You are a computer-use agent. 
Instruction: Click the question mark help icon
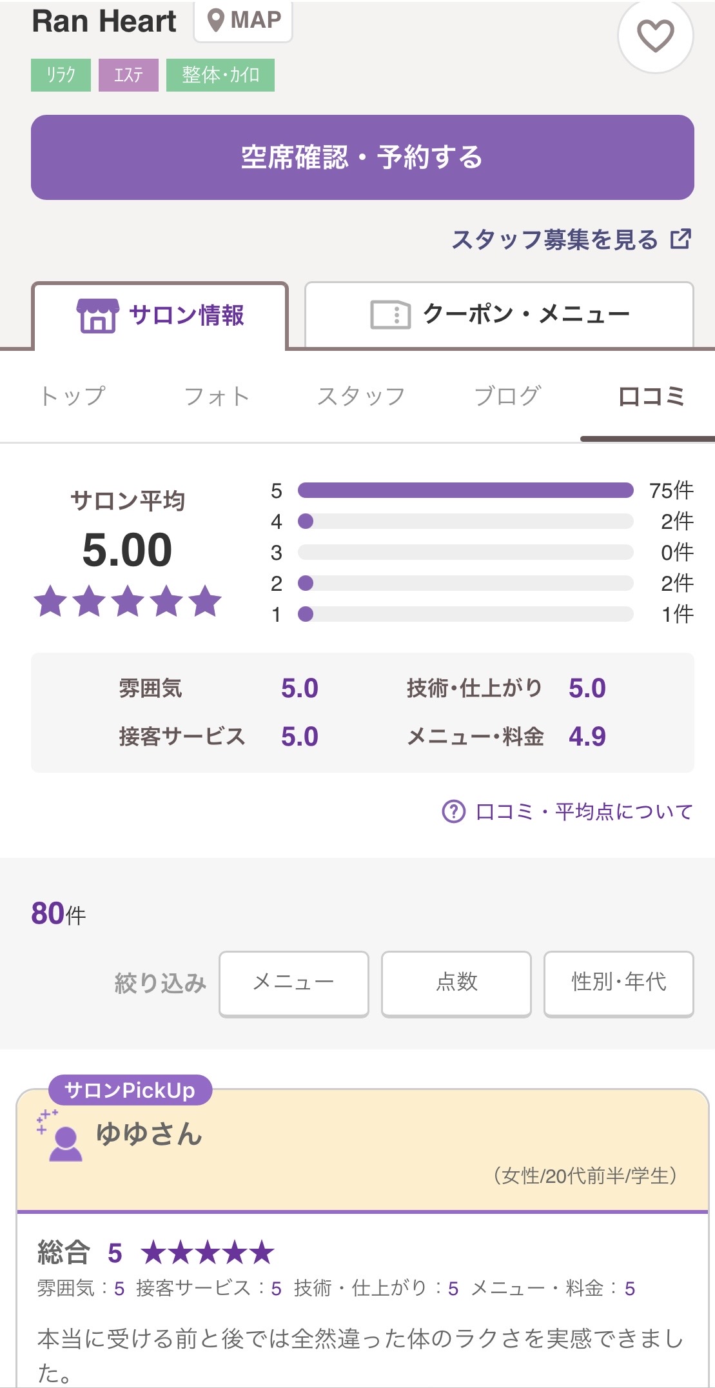point(453,811)
